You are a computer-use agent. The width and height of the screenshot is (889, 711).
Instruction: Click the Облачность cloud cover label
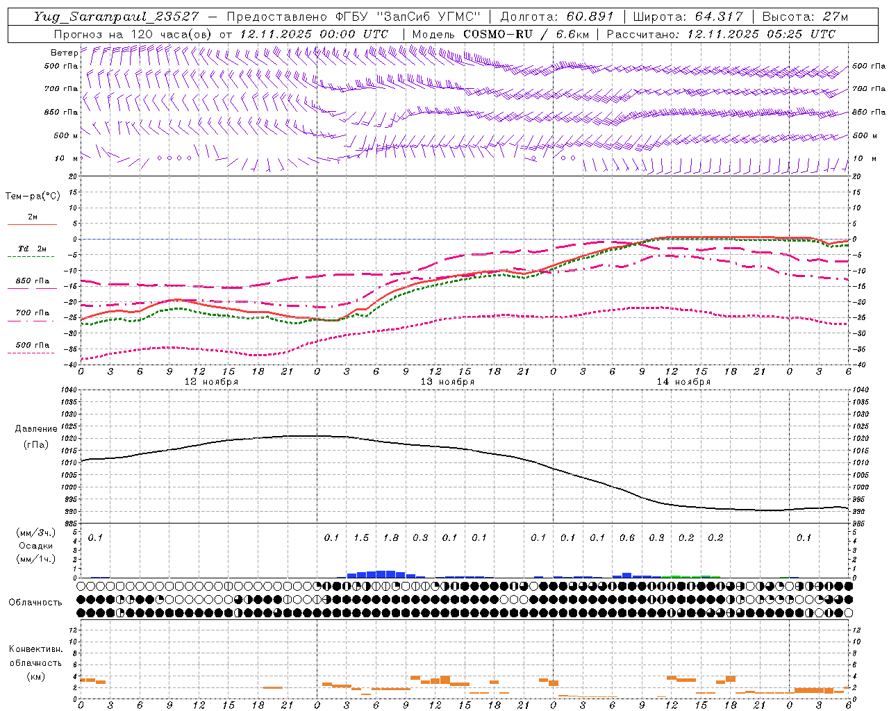click(35, 603)
